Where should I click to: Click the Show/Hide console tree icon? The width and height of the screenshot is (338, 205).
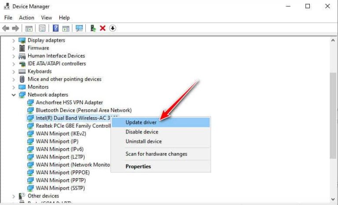point(29,28)
